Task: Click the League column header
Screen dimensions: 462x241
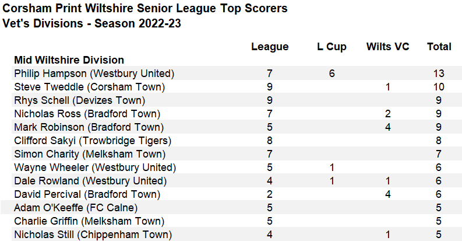Action: tap(270, 47)
